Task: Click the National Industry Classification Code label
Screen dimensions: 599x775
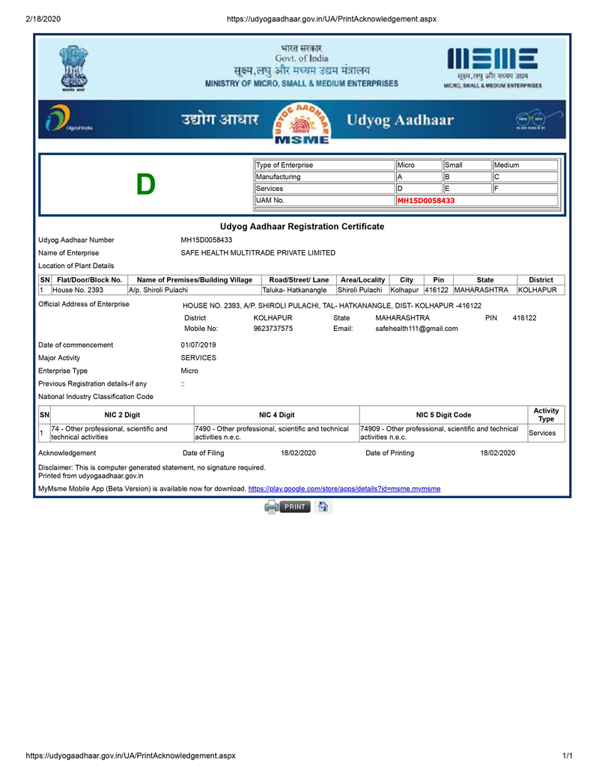Action: [x=96, y=397]
